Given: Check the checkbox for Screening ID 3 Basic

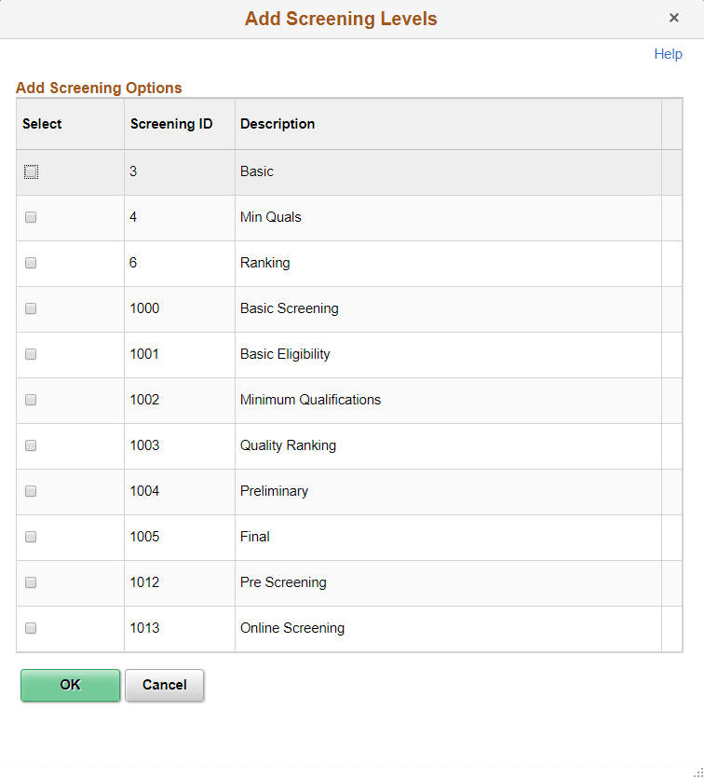Looking at the screenshot, I should [31, 171].
